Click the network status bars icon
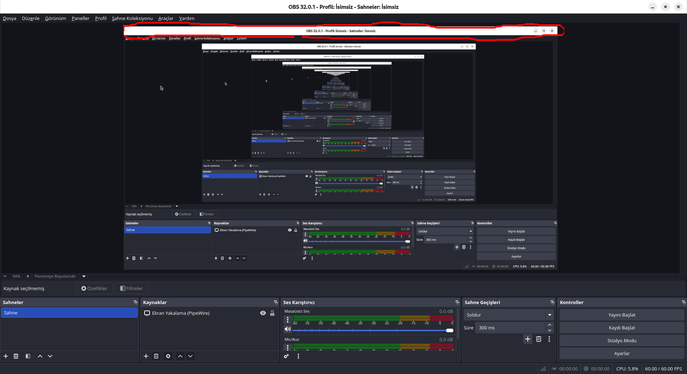 (x=543, y=369)
